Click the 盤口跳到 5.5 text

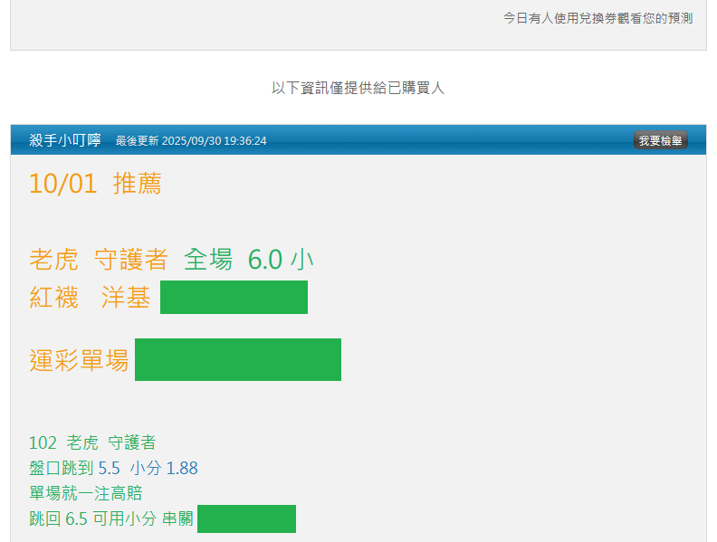75,468
